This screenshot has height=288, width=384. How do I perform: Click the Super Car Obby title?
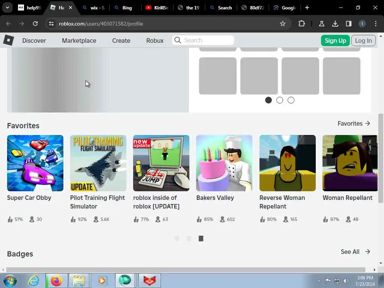coord(29,198)
